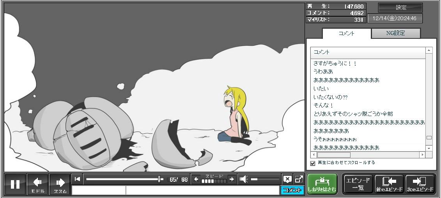The width and height of the screenshot is (441, 198).
Task: Decrease speed with the left arrow
Action: pos(196,179)
